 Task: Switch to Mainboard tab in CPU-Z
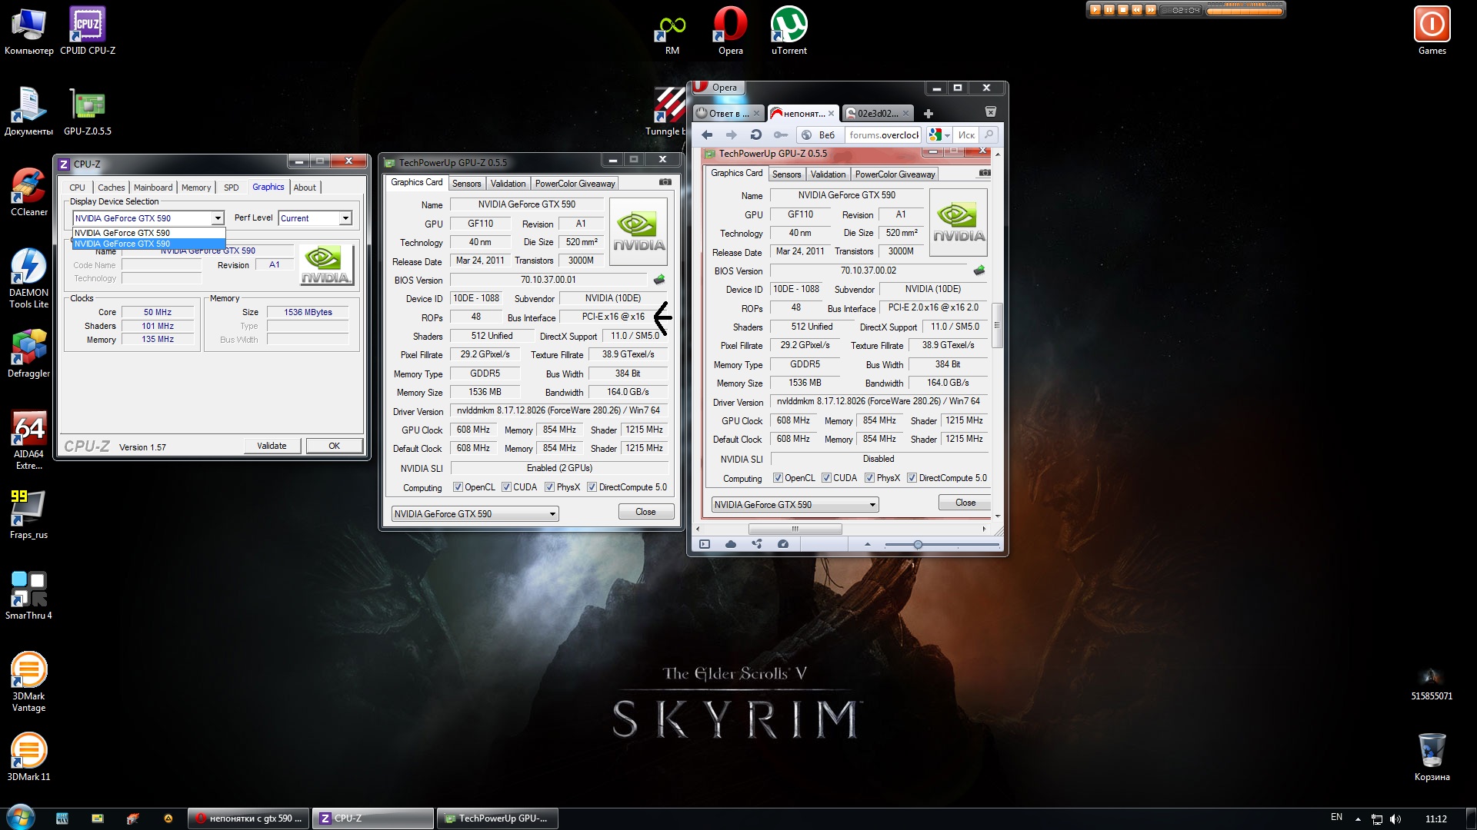click(x=153, y=188)
